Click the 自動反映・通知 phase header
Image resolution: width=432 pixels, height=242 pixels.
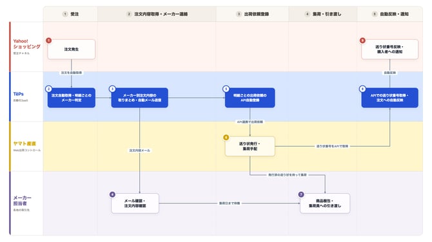390,14
